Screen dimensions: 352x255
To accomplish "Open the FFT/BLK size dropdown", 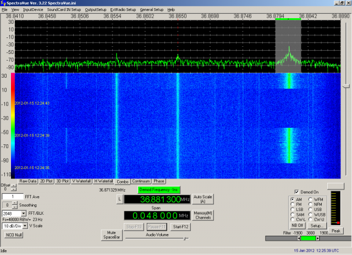I will click(24, 213).
